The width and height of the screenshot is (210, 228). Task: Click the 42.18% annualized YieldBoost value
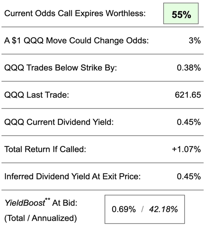[163, 210]
